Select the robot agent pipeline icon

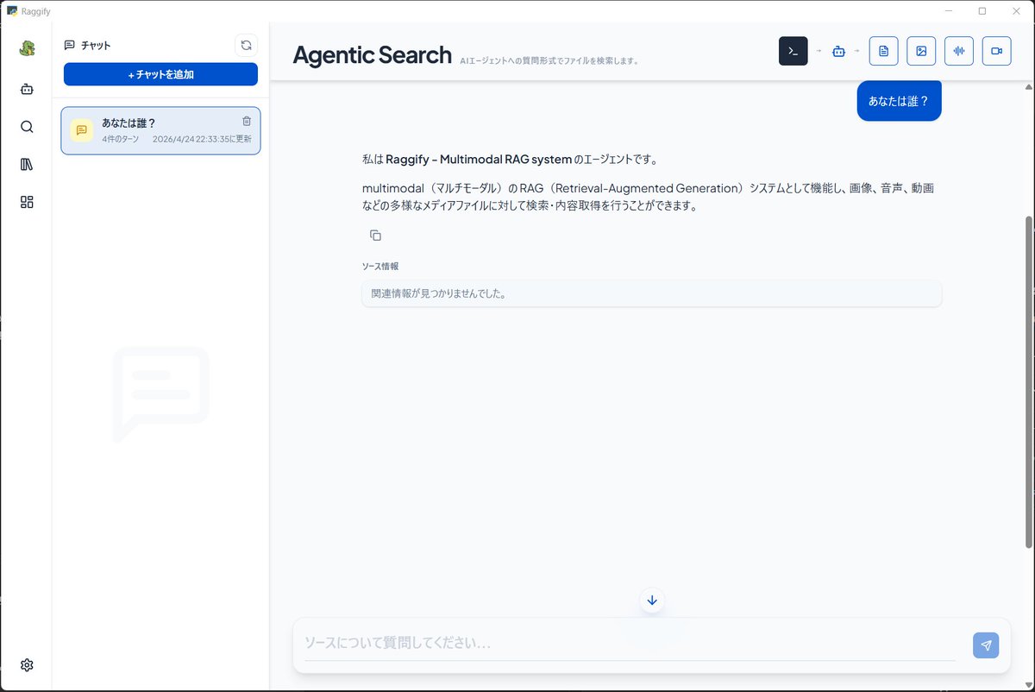(x=838, y=51)
